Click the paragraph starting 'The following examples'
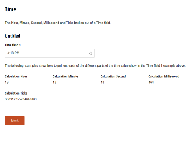Viewport: 195px width, 146px height. pyautogui.click(x=95, y=65)
